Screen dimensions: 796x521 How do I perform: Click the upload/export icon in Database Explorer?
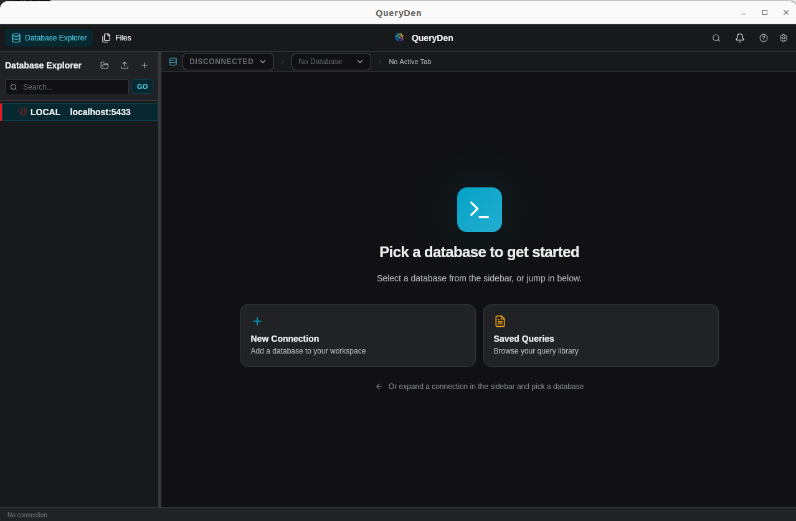pyautogui.click(x=125, y=65)
